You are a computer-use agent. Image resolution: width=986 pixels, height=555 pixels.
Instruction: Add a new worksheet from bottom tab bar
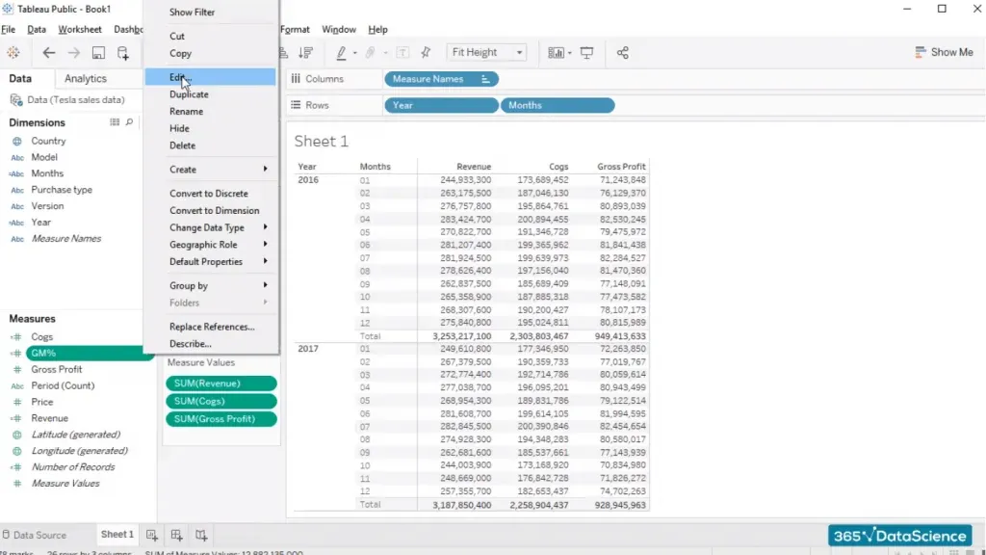pyautogui.click(x=152, y=535)
